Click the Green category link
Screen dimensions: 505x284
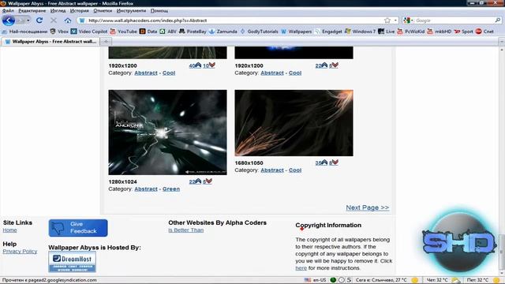pyautogui.click(x=171, y=189)
